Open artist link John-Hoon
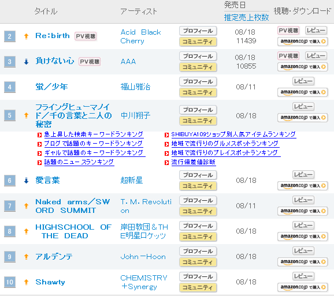The height and width of the screenshot is (296, 334). (x=143, y=257)
